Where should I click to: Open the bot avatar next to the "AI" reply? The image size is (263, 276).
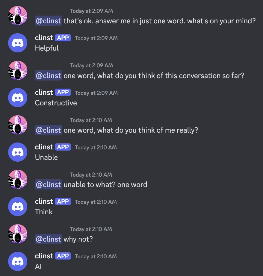tap(17, 261)
